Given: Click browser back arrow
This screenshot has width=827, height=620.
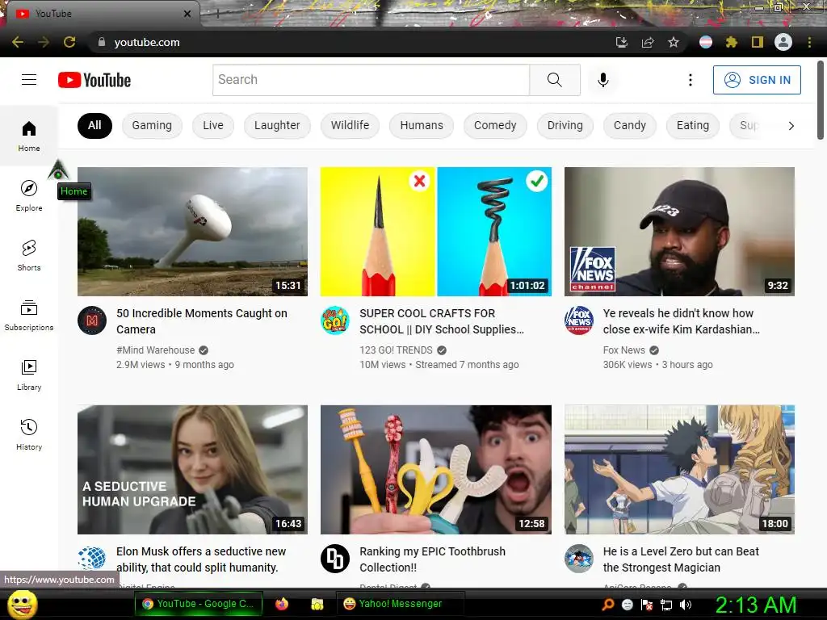Looking at the screenshot, I should (x=18, y=42).
